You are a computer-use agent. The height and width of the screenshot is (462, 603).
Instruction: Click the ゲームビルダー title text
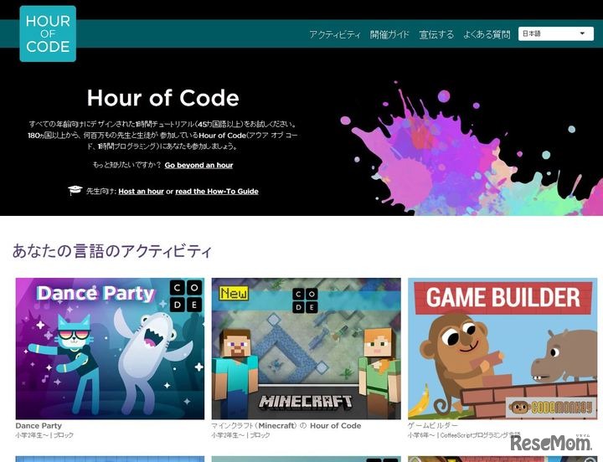click(x=433, y=426)
